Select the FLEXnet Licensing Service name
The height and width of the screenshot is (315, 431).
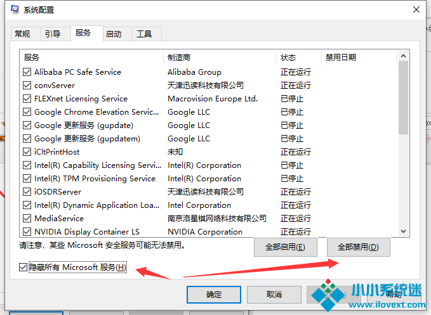[x=81, y=98]
